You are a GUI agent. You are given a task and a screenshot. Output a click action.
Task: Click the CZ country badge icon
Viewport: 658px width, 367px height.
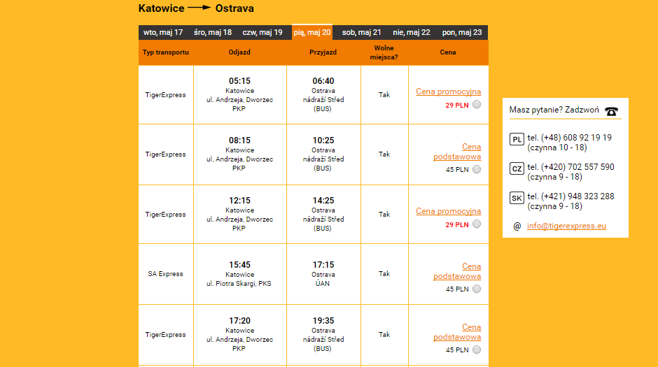pyautogui.click(x=517, y=169)
